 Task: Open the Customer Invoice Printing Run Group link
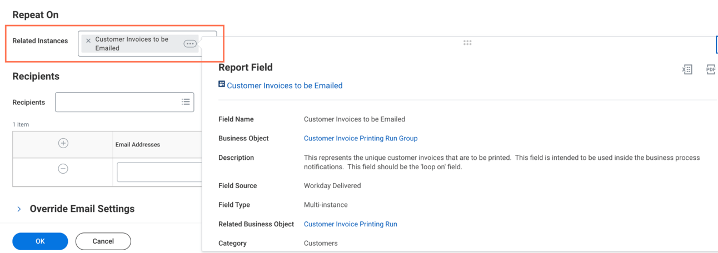point(361,138)
